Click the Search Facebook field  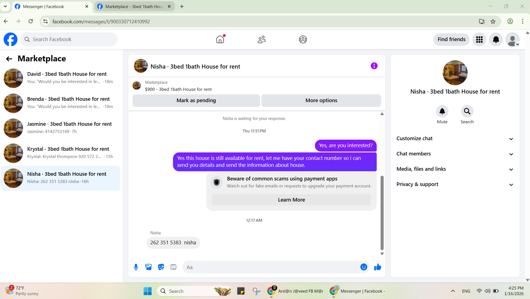tap(69, 39)
